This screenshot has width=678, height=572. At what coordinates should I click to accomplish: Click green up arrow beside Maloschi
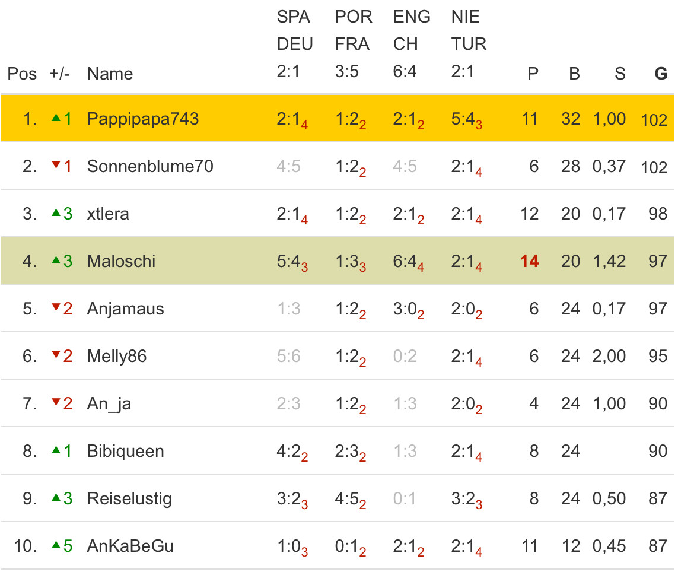pos(56,260)
